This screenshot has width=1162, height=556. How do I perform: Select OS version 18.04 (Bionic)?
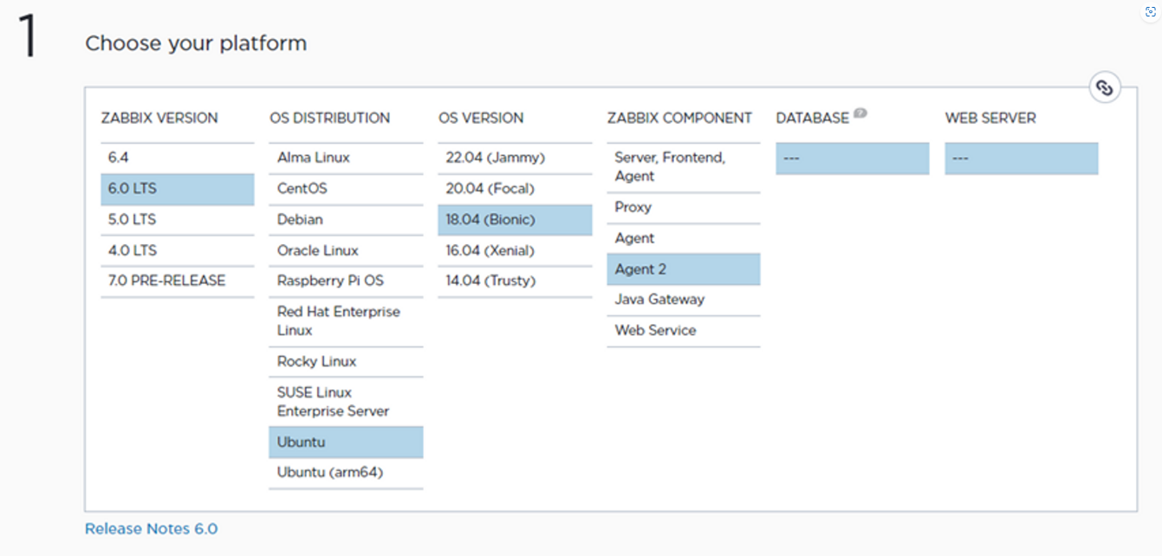coord(515,220)
